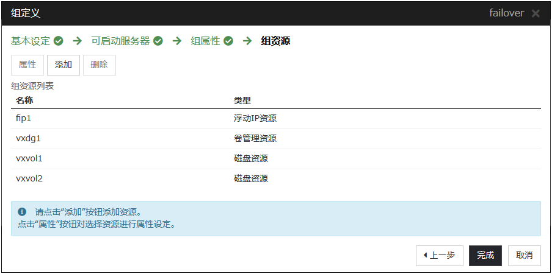This screenshot has height=274, width=552.
Task: Close the 组定义 dialog with X
Action: [x=536, y=13]
